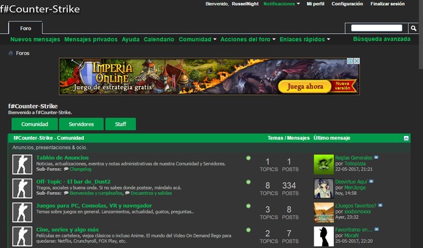This screenshot has height=248, width=423.
Task: Click Juega ahora ad button
Action: tap(305, 87)
